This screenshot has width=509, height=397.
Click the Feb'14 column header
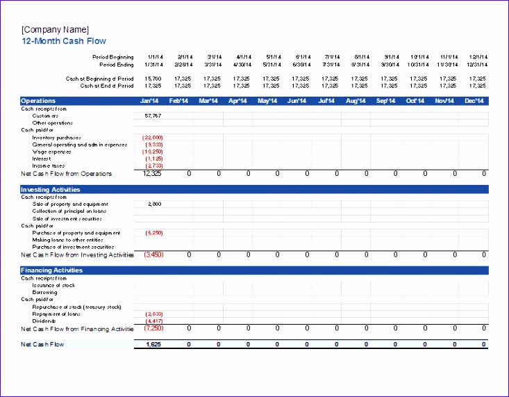[x=178, y=101]
